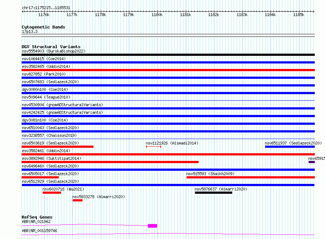Select the short red nsv6503619 bar
The image size is (325, 239).
click(x=57, y=147)
